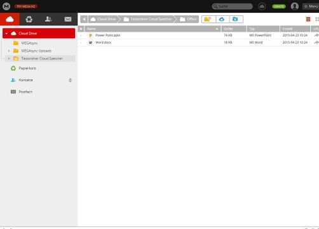This screenshot has width=319, height=229.
Task: Open the Menü button
Action: [x=311, y=6]
